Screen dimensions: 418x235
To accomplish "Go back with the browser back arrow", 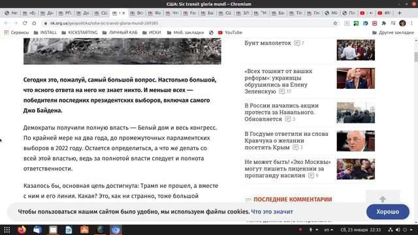I will click(7, 23).
